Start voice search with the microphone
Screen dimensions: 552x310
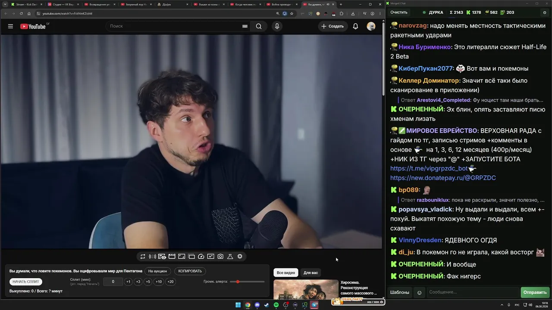tap(277, 26)
